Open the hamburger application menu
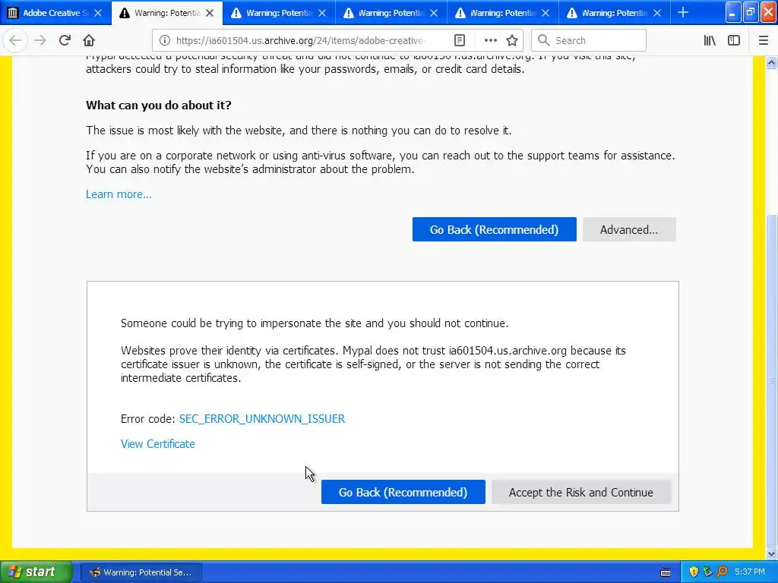This screenshot has height=583, width=778. pyautogui.click(x=763, y=41)
